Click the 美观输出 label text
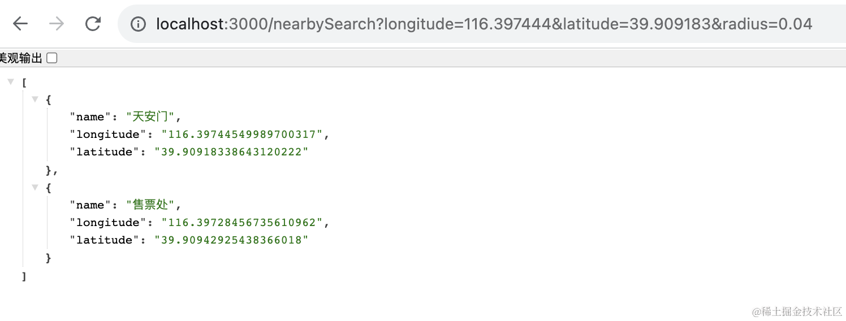 (21, 58)
